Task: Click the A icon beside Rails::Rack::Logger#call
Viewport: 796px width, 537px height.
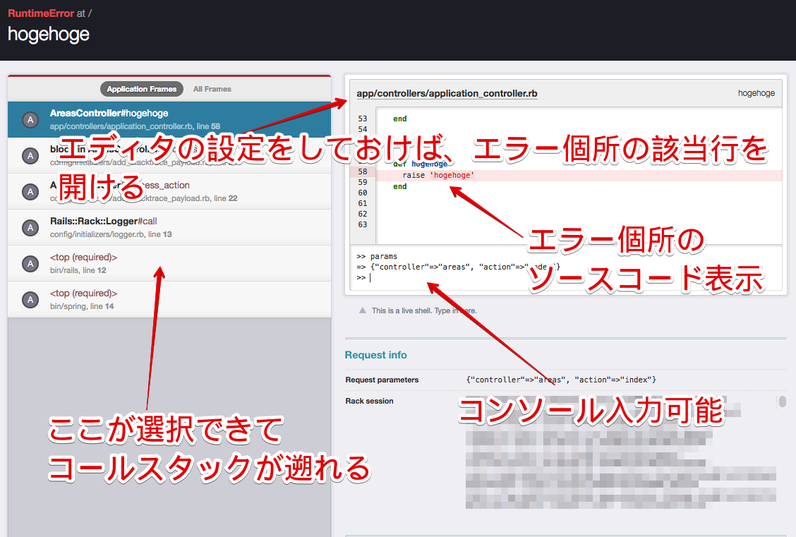Action: click(x=30, y=228)
